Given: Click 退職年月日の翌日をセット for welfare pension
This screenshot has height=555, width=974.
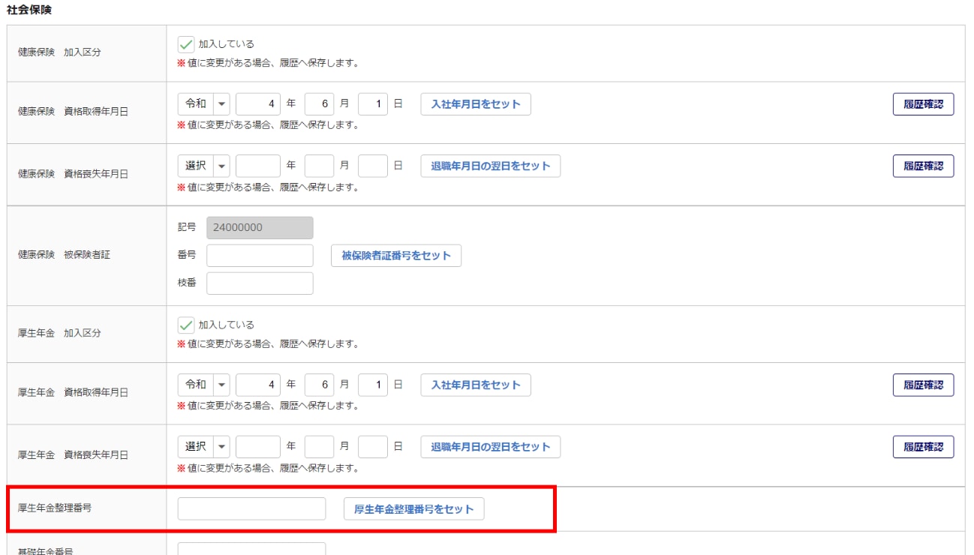Looking at the screenshot, I should (490, 447).
